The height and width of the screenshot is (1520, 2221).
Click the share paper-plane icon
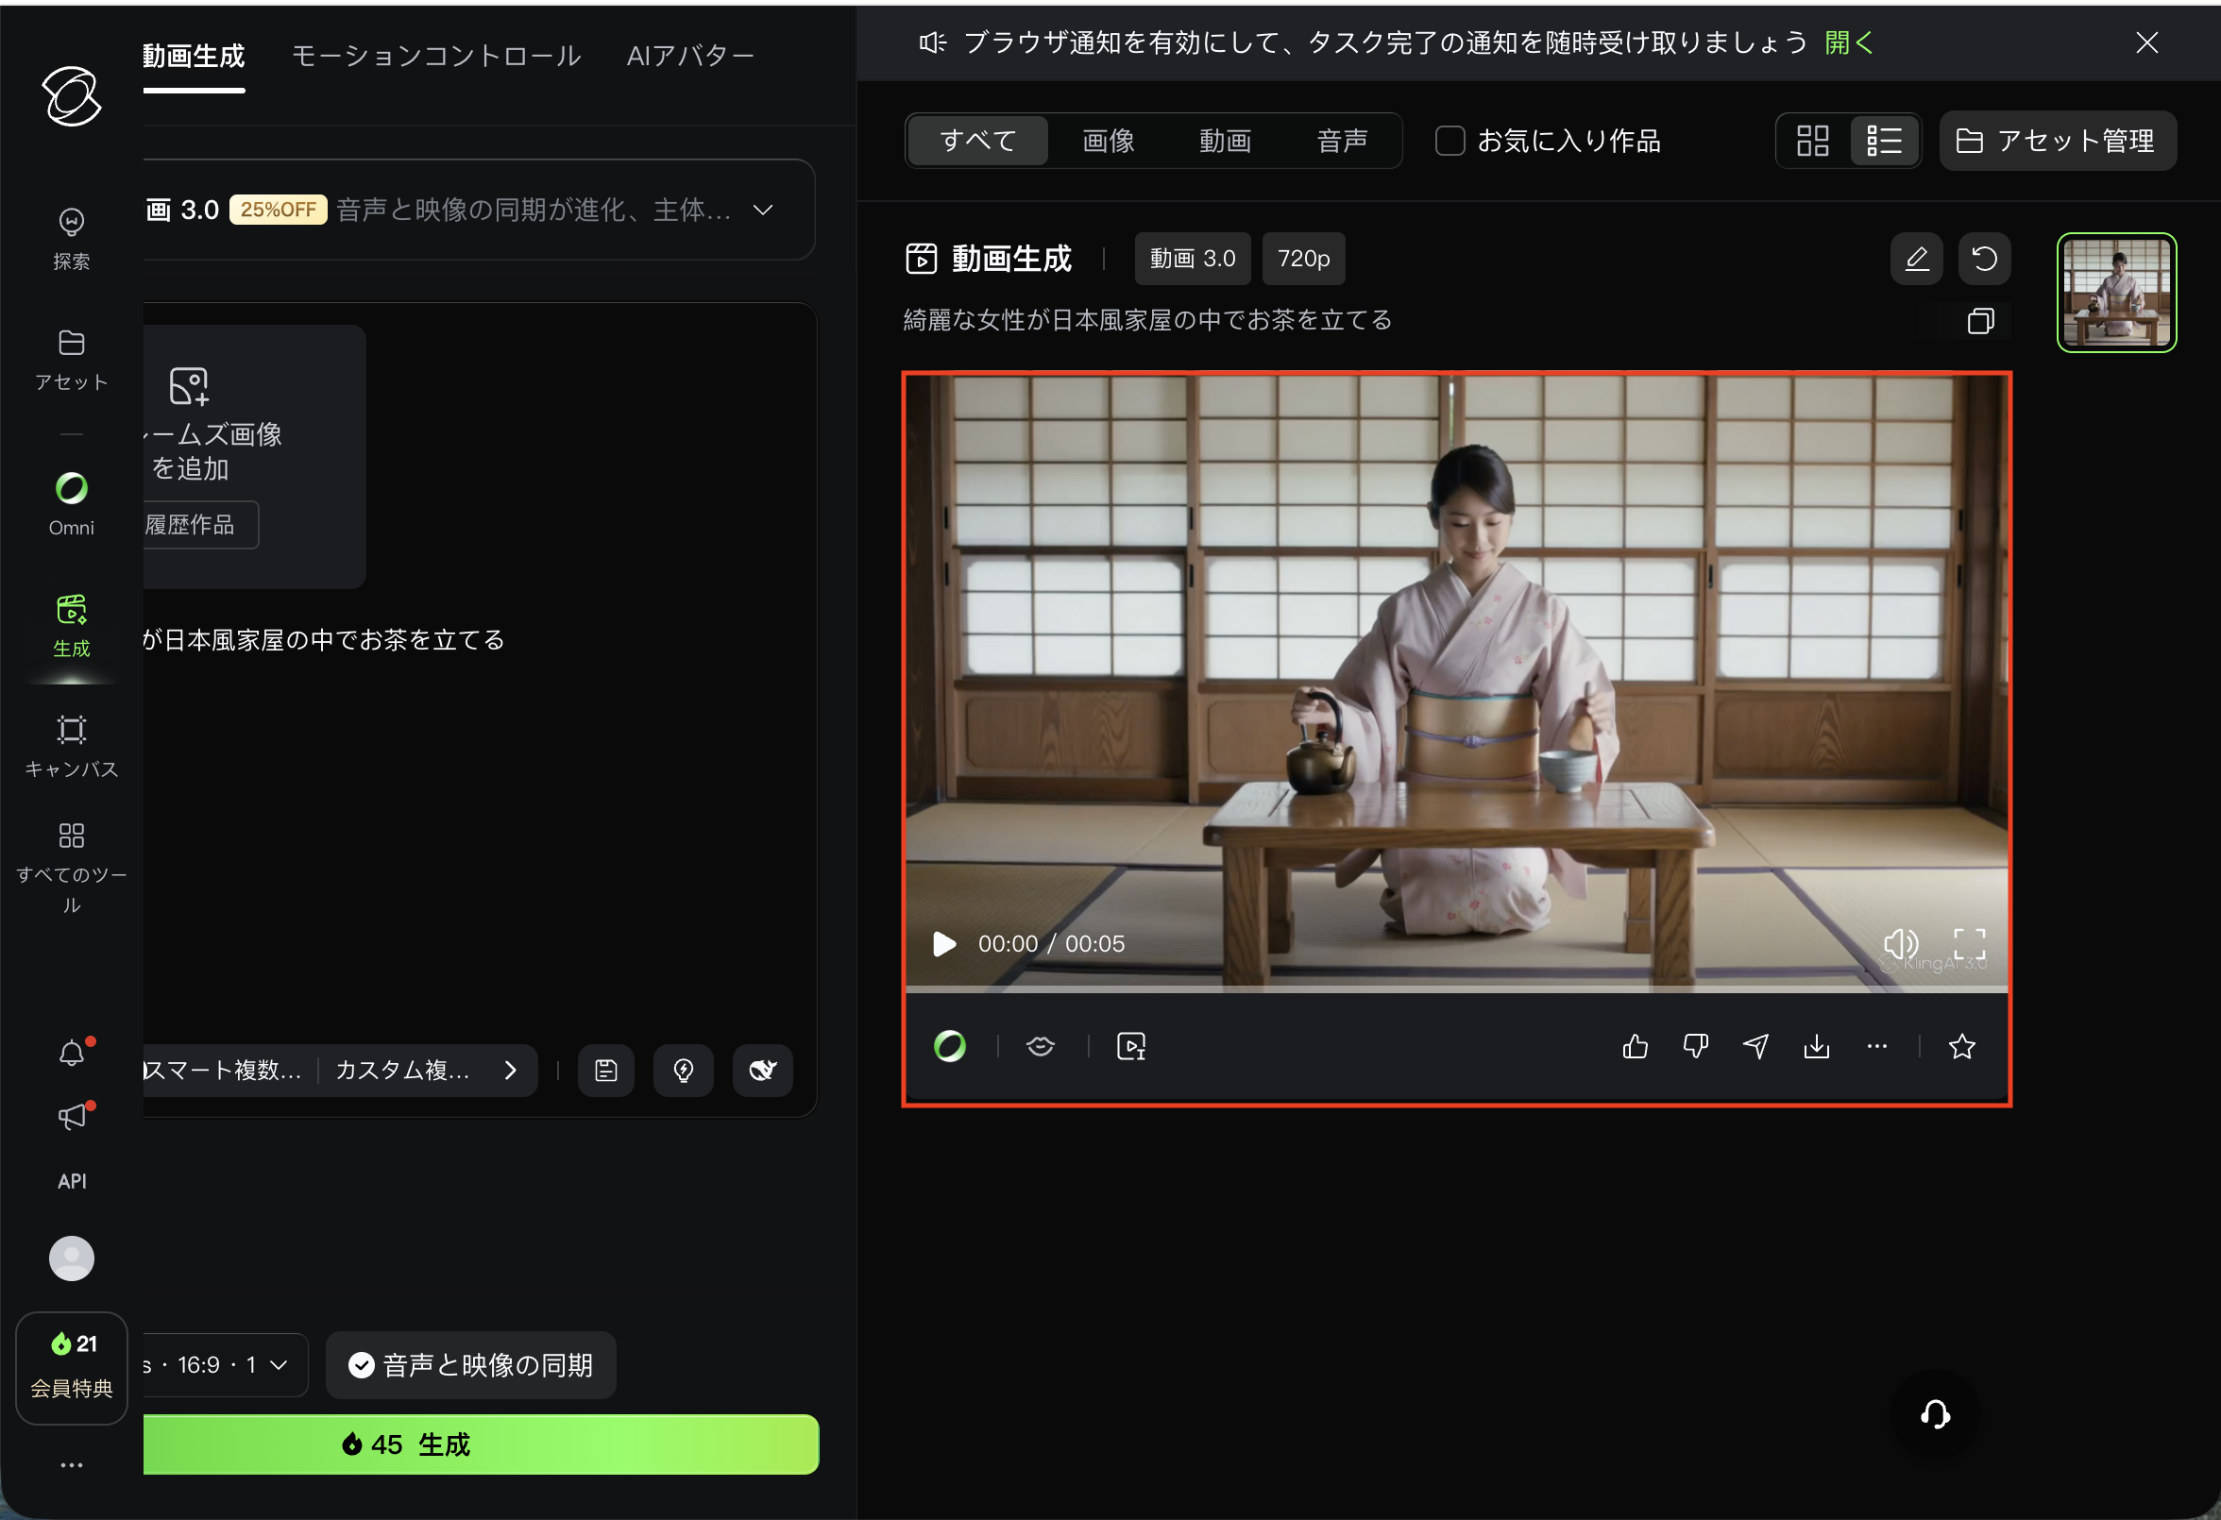tap(1755, 1047)
